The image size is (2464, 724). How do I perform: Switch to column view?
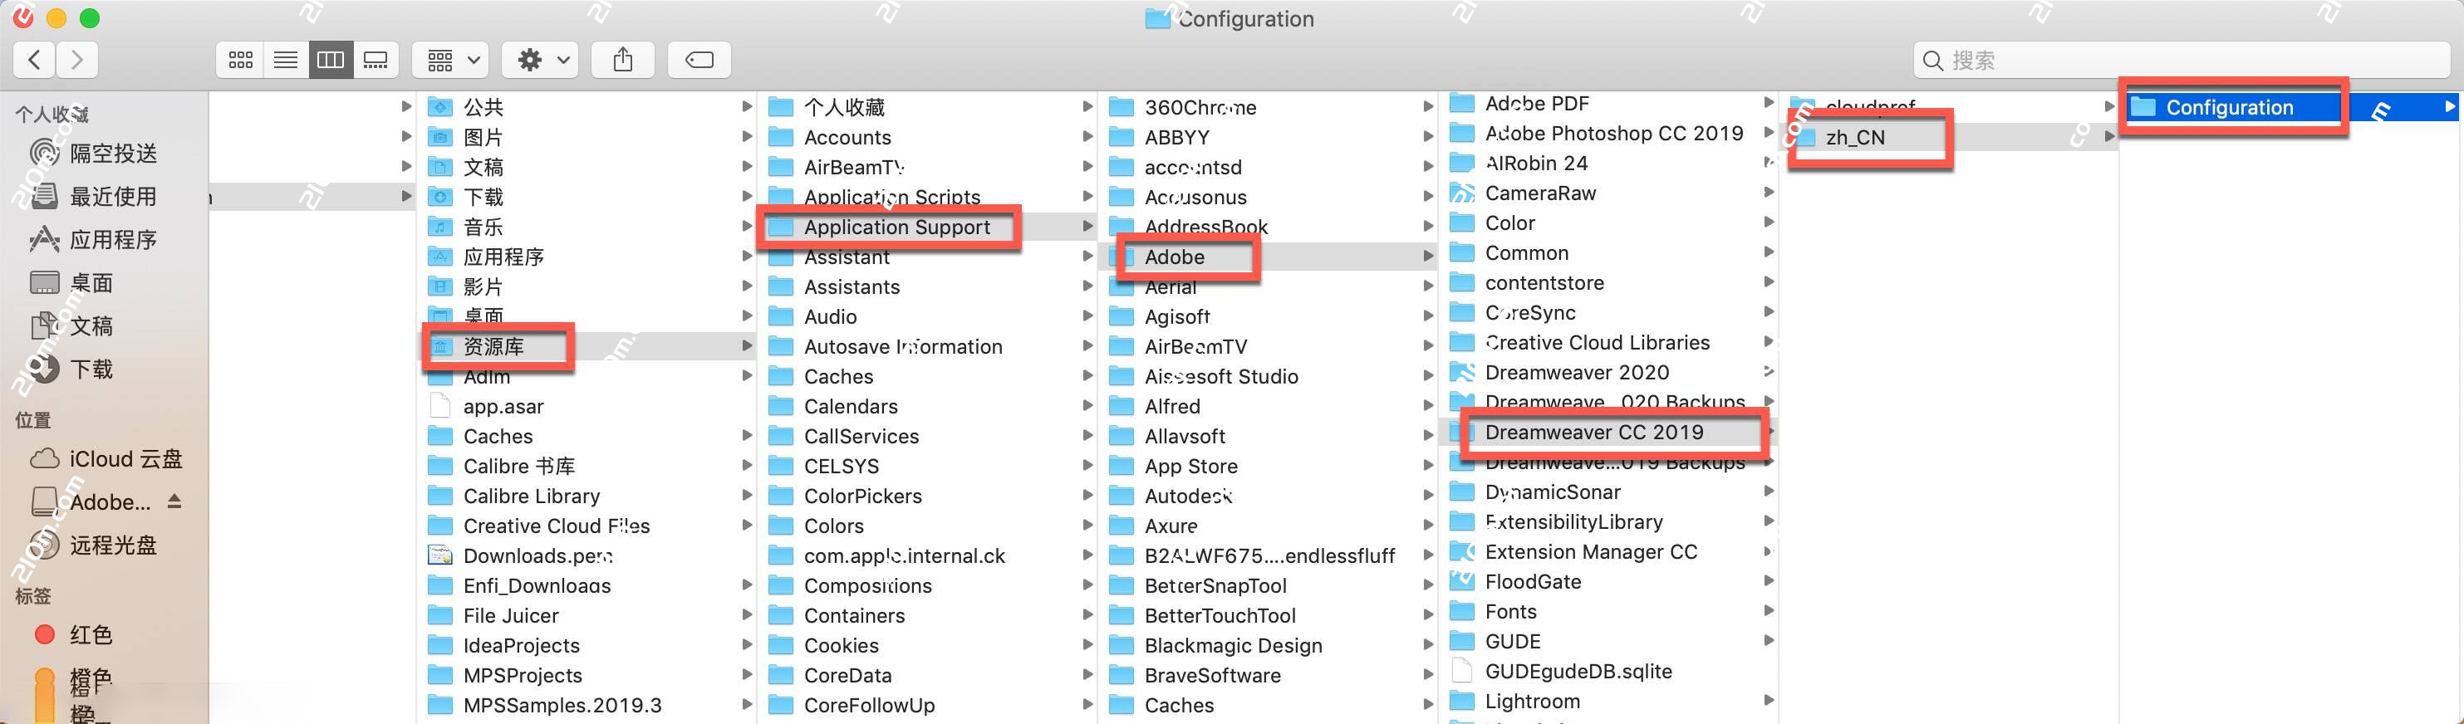[330, 61]
